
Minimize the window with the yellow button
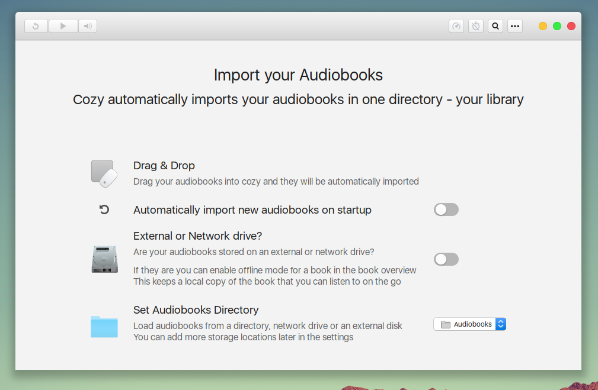pyautogui.click(x=543, y=26)
